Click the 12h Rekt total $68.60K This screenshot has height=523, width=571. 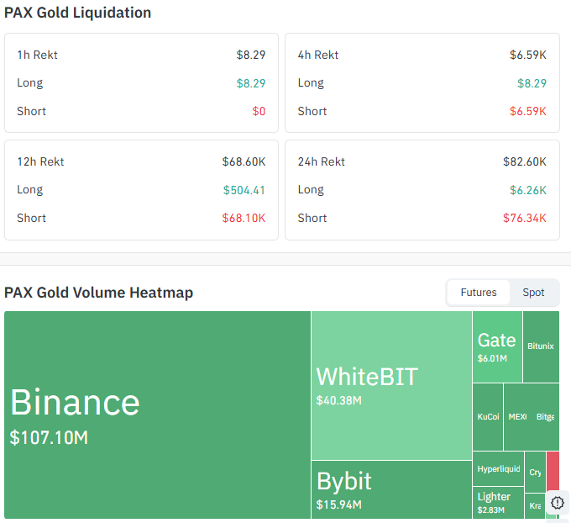tap(244, 161)
